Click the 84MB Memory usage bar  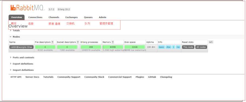coord(113,47)
